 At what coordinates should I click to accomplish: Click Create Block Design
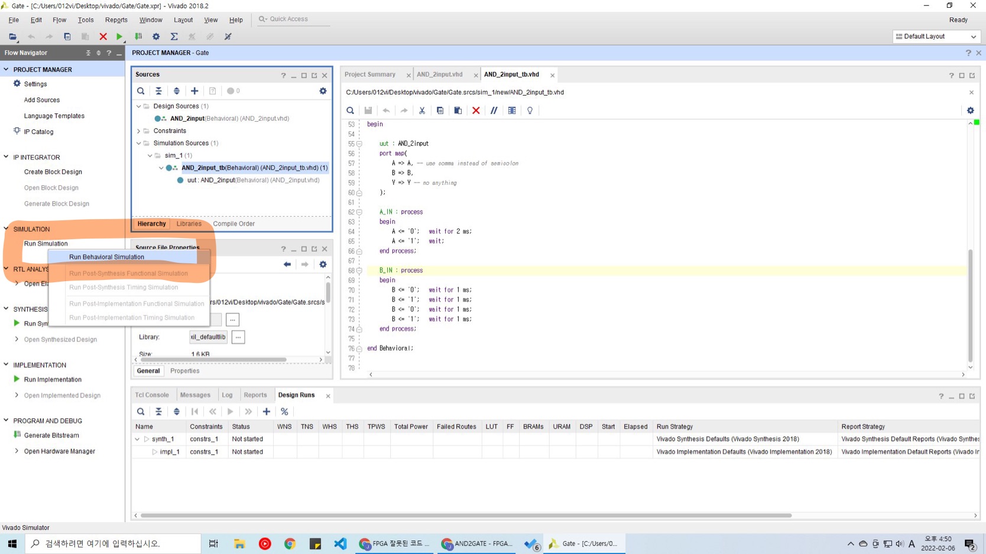coord(53,172)
